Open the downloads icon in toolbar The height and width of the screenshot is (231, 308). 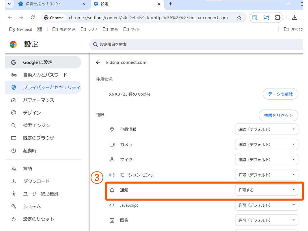pos(294,18)
